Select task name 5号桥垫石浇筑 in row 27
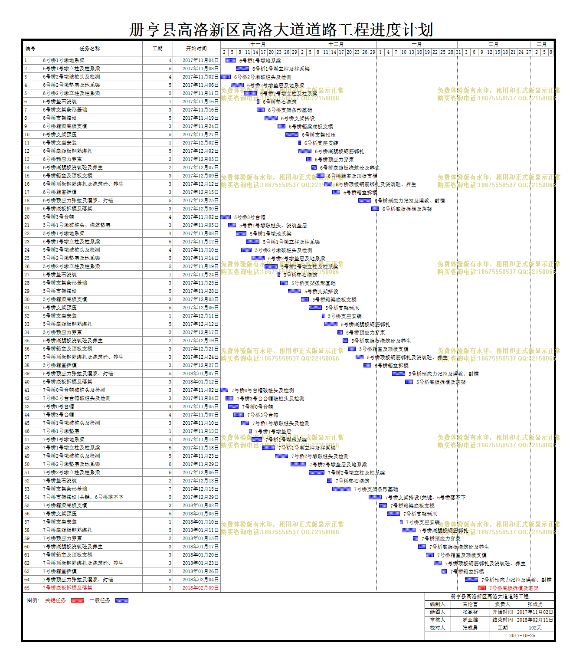The width and height of the screenshot is (576, 662). pyautogui.click(x=60, y=275)
